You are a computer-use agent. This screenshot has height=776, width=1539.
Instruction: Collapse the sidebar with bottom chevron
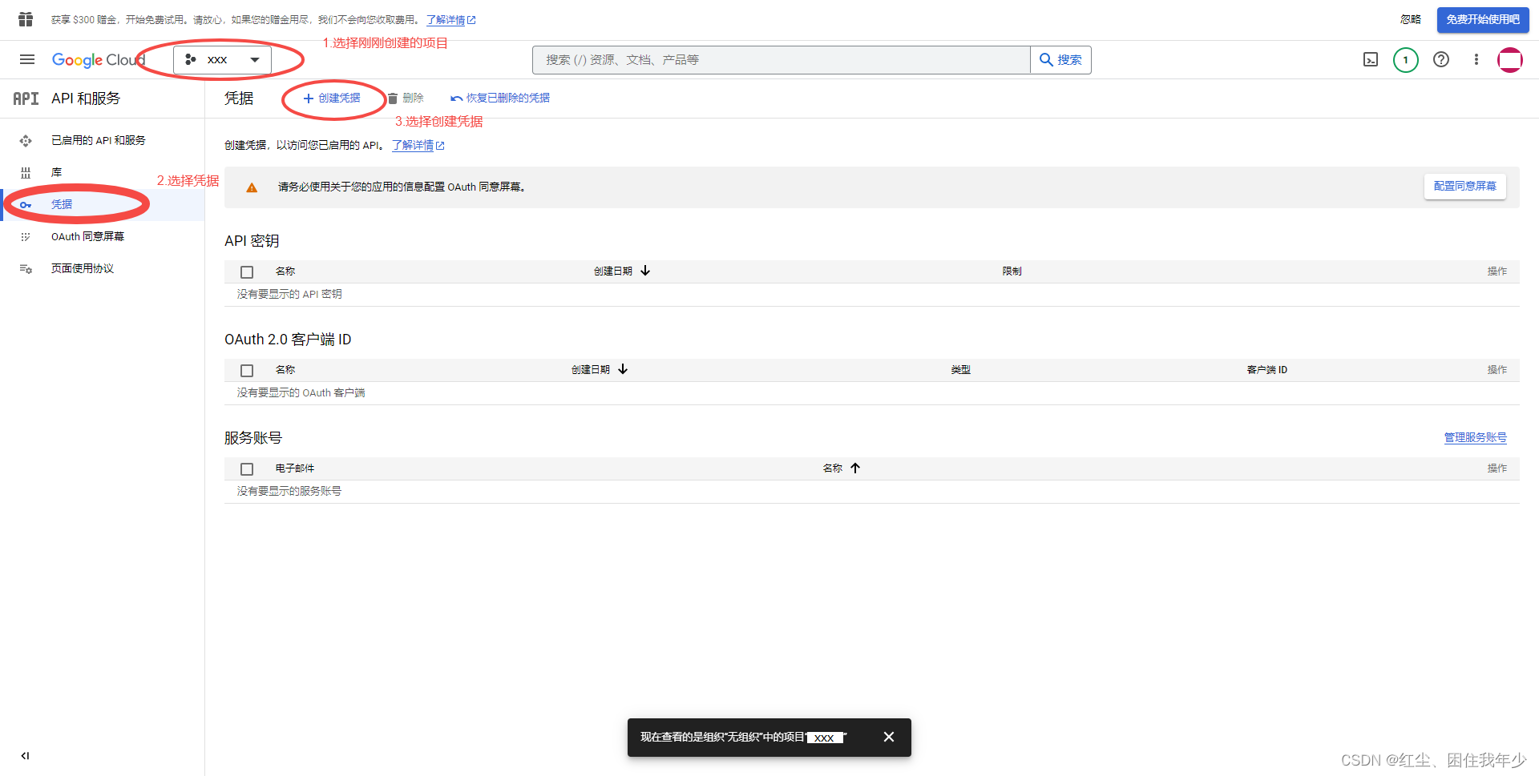tap(25, 755)
